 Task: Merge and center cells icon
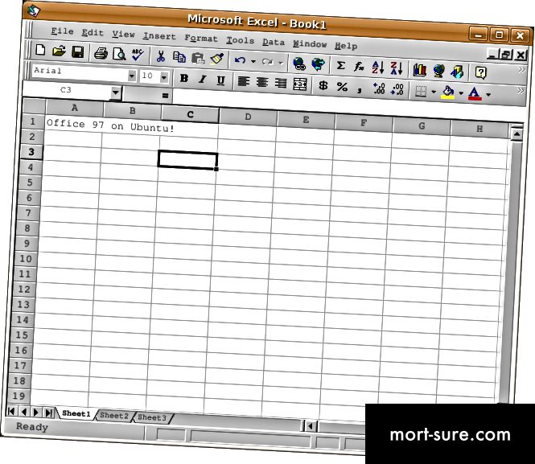pos(299,84)
